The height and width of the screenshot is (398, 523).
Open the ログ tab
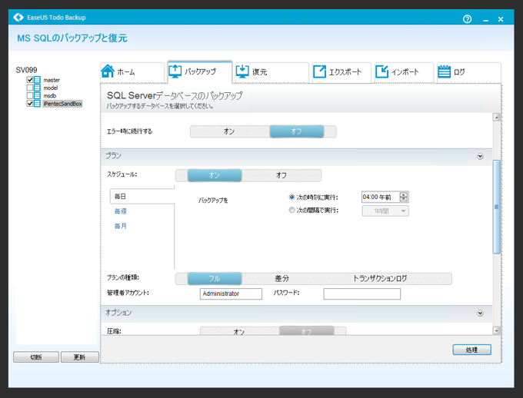coord(468,72)
